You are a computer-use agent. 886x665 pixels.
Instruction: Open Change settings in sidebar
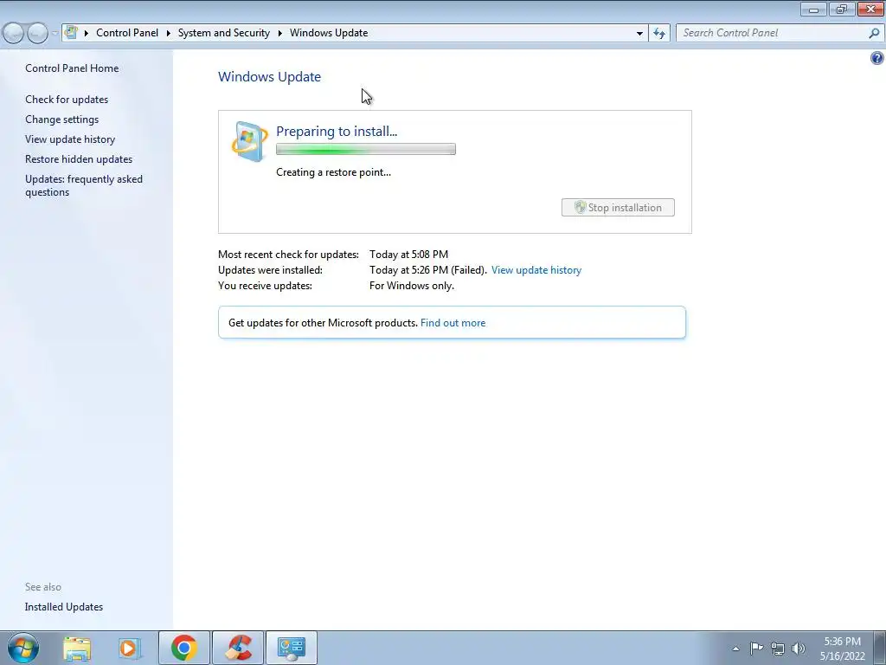(x=61, y=119)
